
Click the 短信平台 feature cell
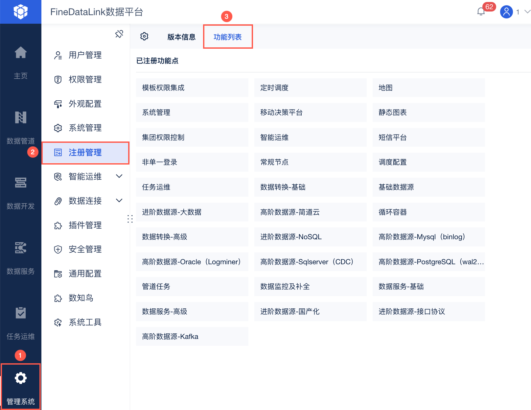point(429,138)
